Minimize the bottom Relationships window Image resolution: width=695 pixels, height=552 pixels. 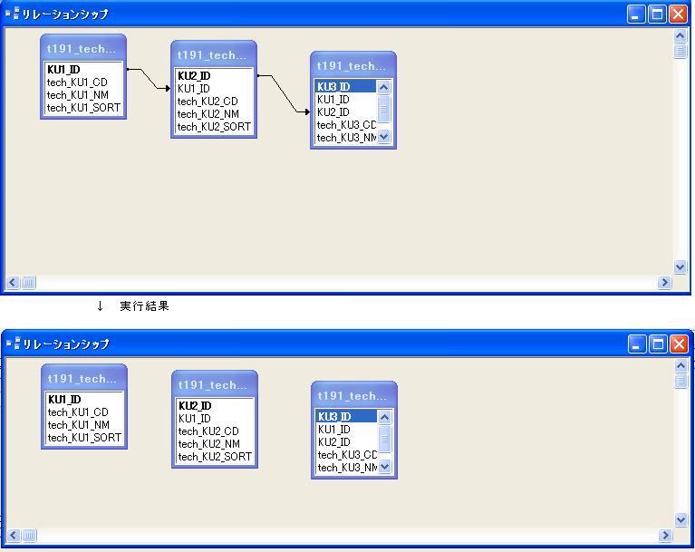(637, 344)
